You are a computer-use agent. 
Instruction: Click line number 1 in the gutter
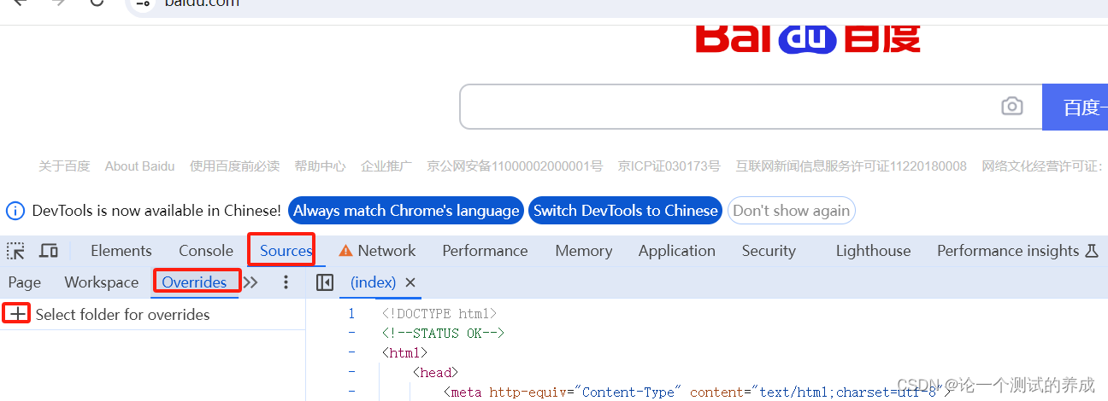pos(351,314)
